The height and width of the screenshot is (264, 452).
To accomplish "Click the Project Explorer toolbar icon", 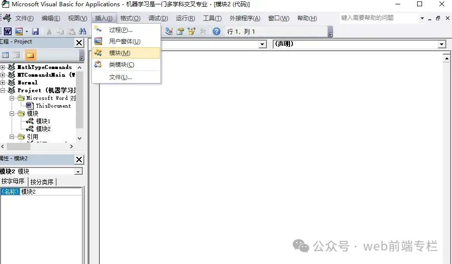I will coord(169,31).
